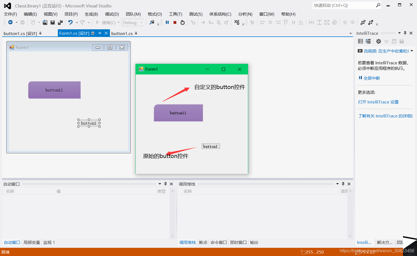Expand the Undo history dropdown arrow

(x=77, y=22)
